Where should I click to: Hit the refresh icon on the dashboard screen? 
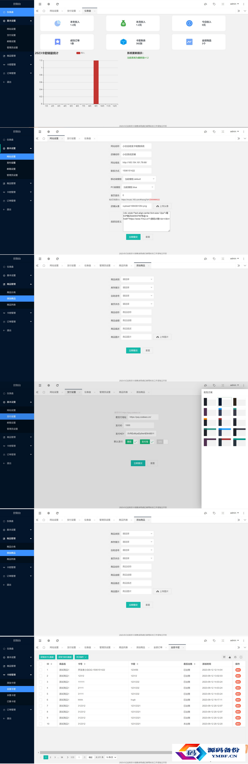[x=57, y=4]
